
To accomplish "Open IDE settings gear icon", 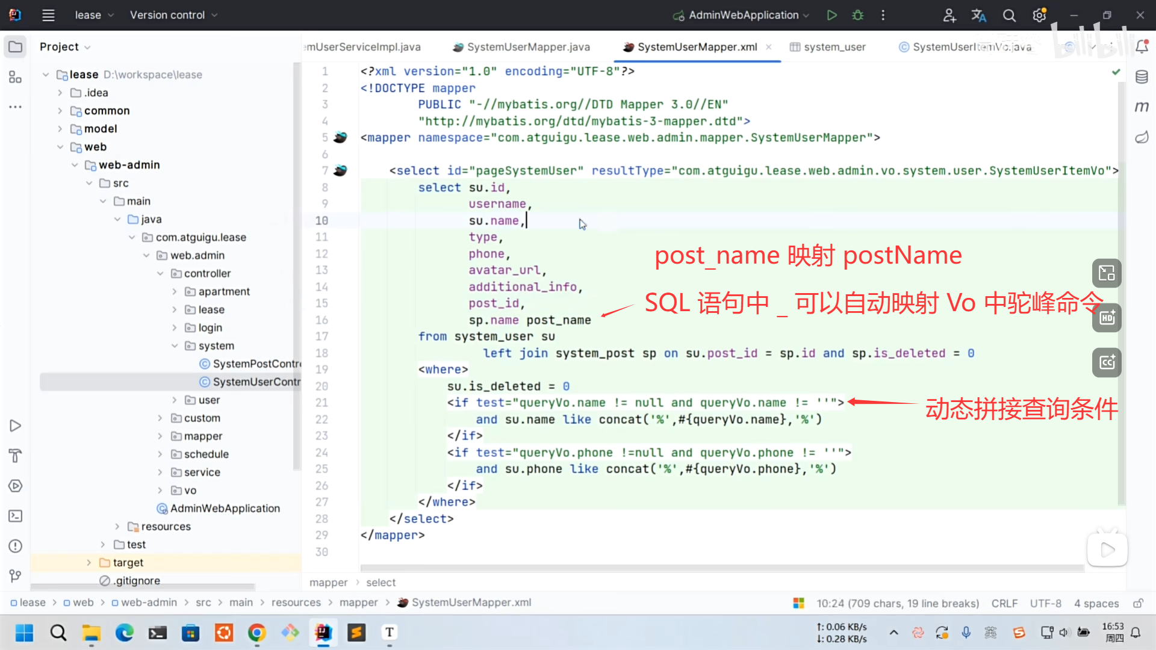I will tap(1039, 15).
